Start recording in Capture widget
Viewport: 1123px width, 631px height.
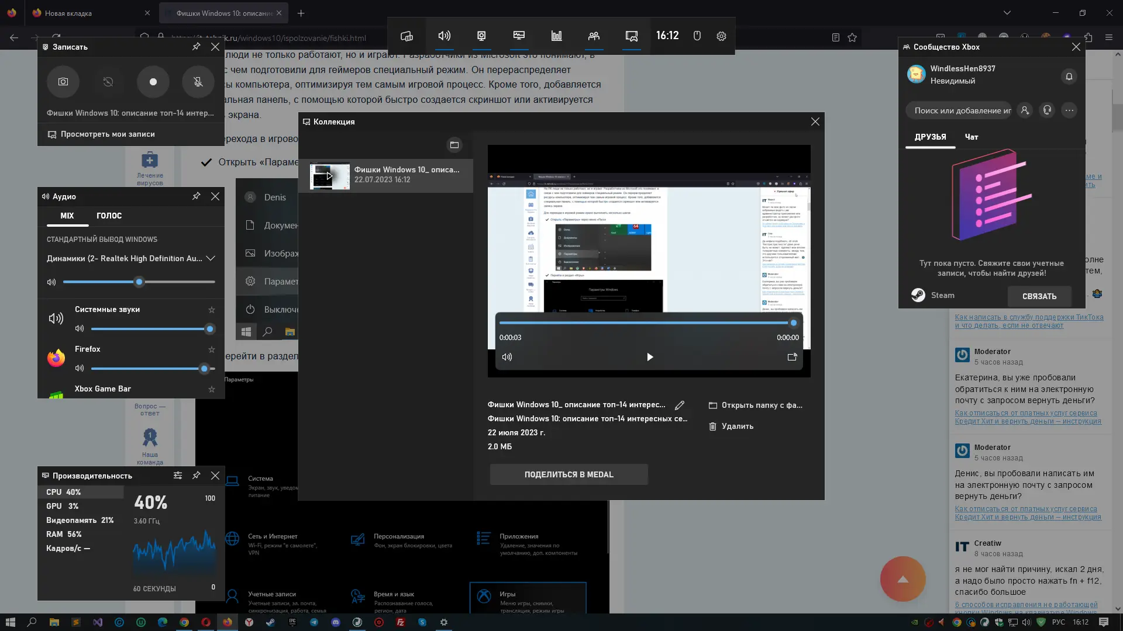(153, 82)
